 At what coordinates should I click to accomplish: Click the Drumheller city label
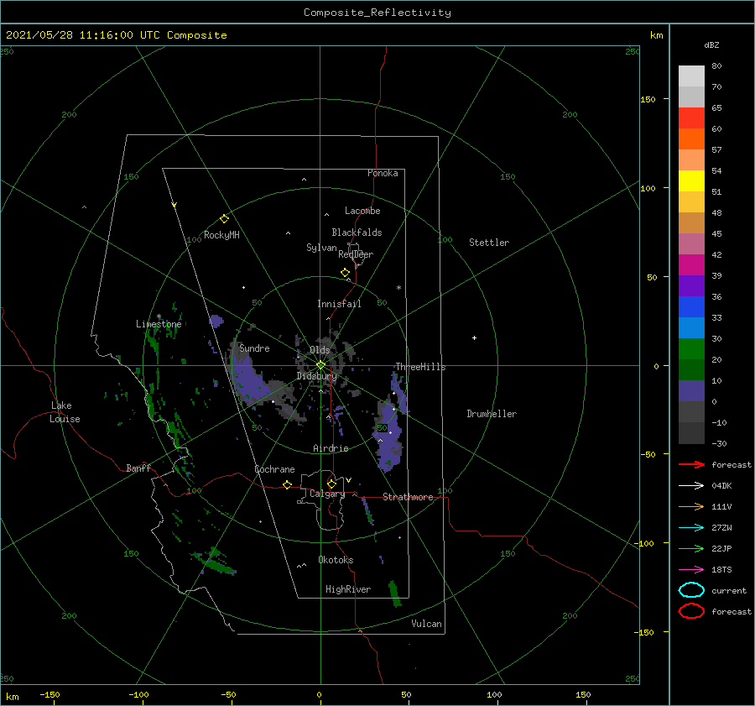pos(492,414)
